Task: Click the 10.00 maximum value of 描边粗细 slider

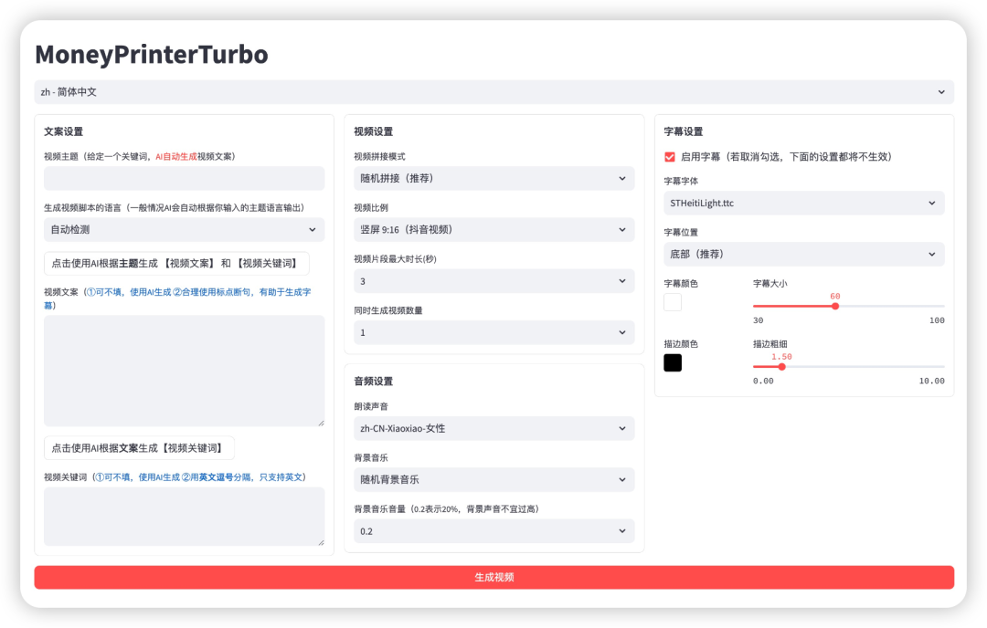Action: point(931,381)
